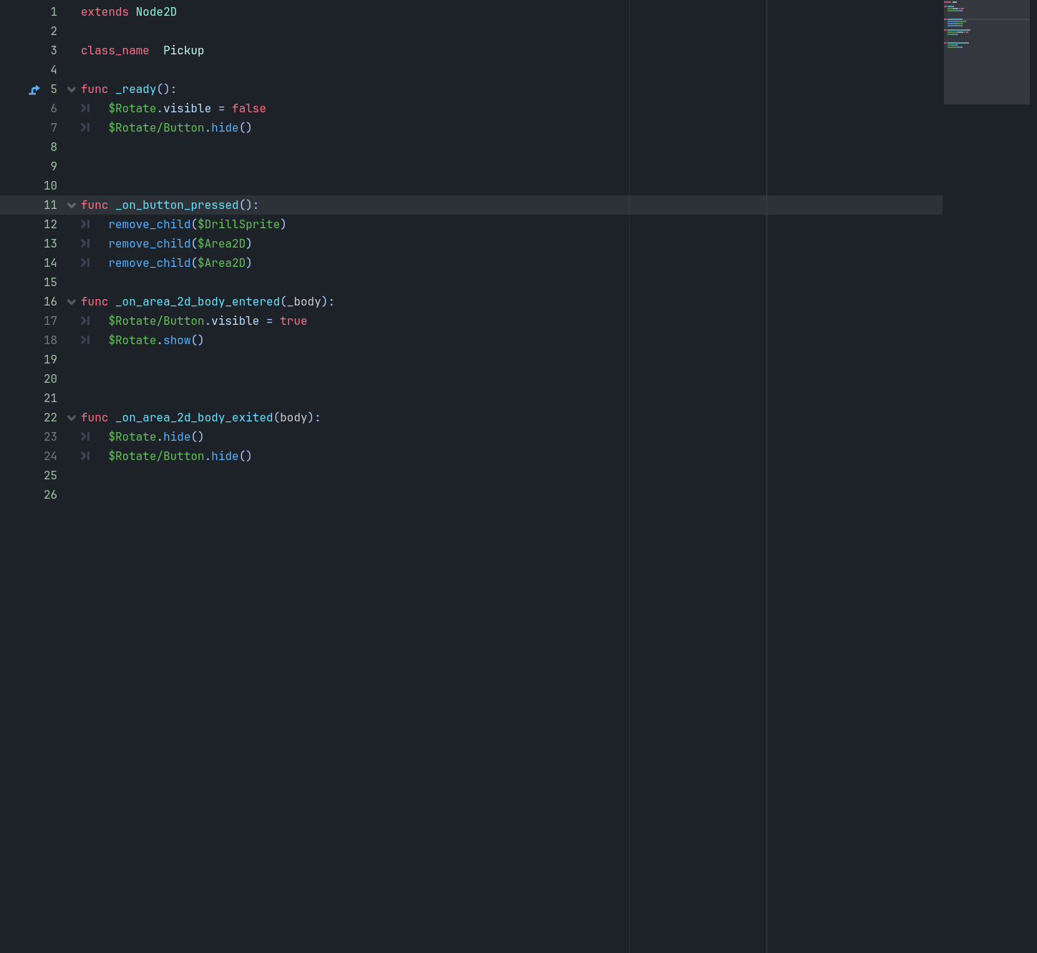This screenshot has height=953, width=1037.
Task: Click '_on_area_2d_body_entered' function name
Action: [198, 302]
